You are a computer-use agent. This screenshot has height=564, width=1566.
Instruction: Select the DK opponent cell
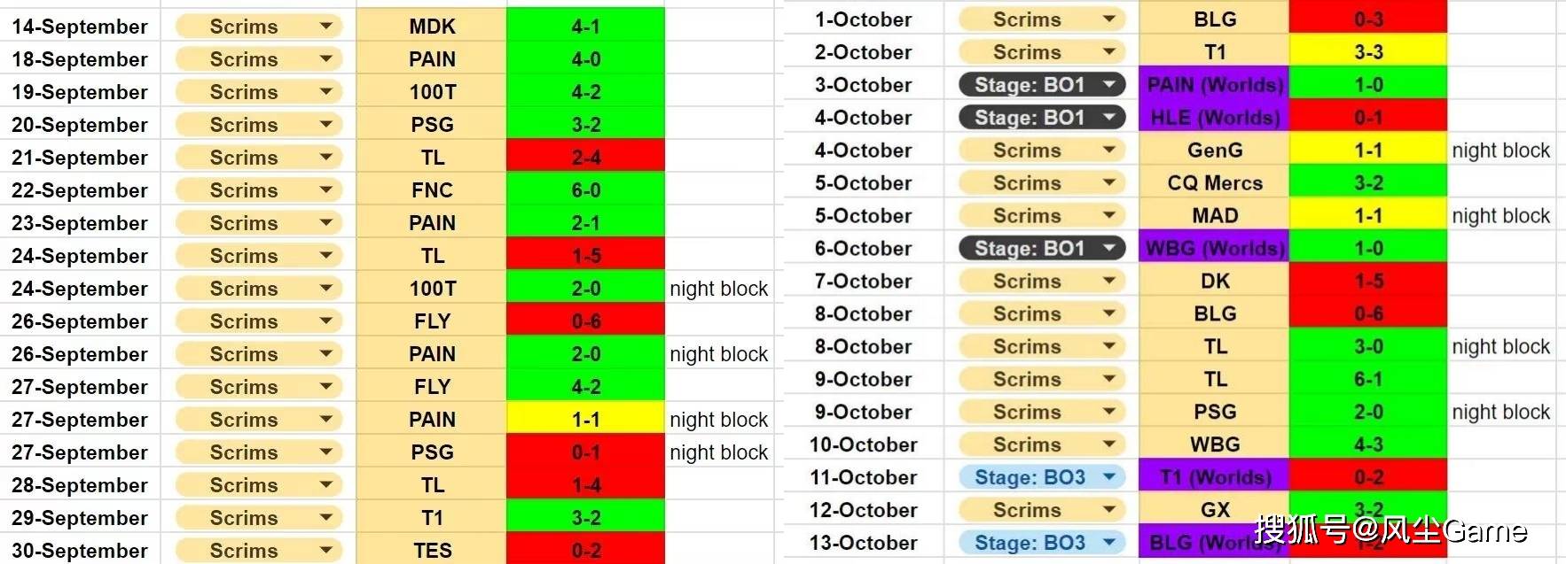coord(1214,282)
